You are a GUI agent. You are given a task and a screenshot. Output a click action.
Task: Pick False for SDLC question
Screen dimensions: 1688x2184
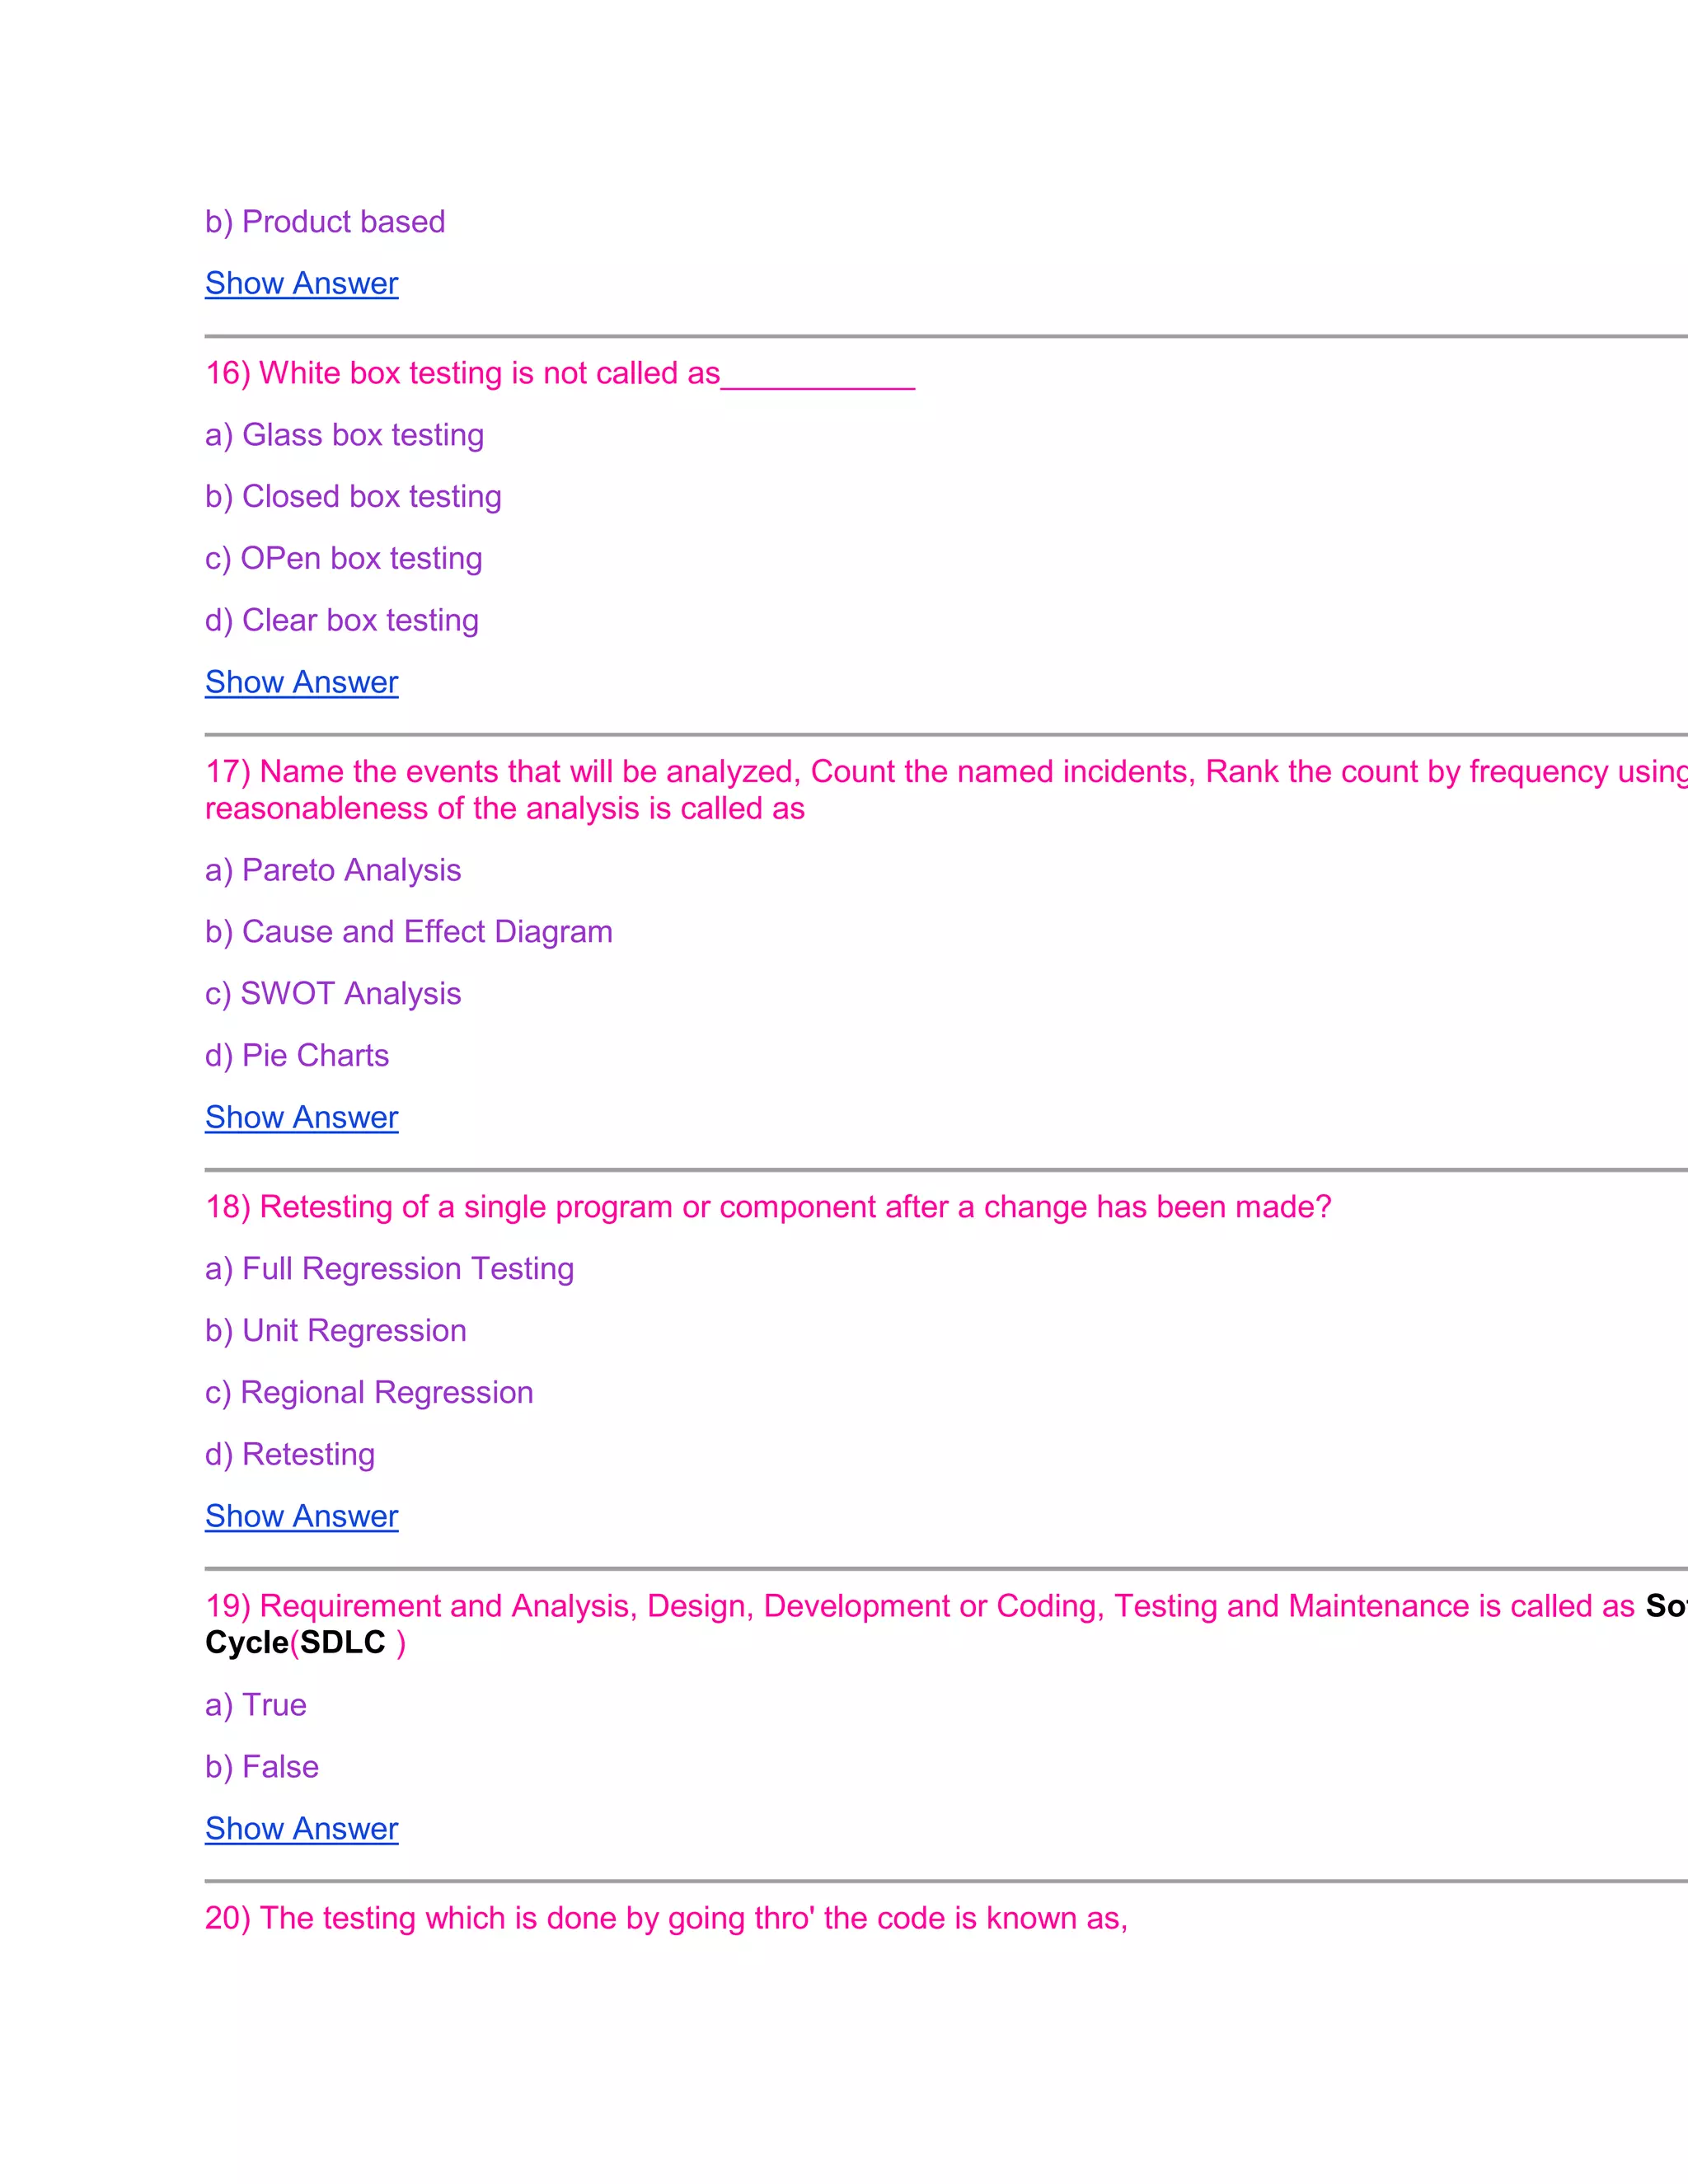(262, 1767)
